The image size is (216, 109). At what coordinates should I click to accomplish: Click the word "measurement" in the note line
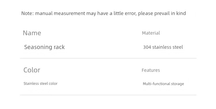point(69,14)
